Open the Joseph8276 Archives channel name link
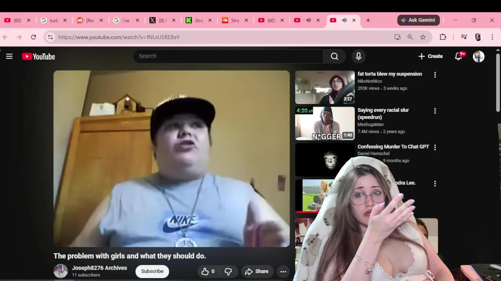 [x=99, y=268]
